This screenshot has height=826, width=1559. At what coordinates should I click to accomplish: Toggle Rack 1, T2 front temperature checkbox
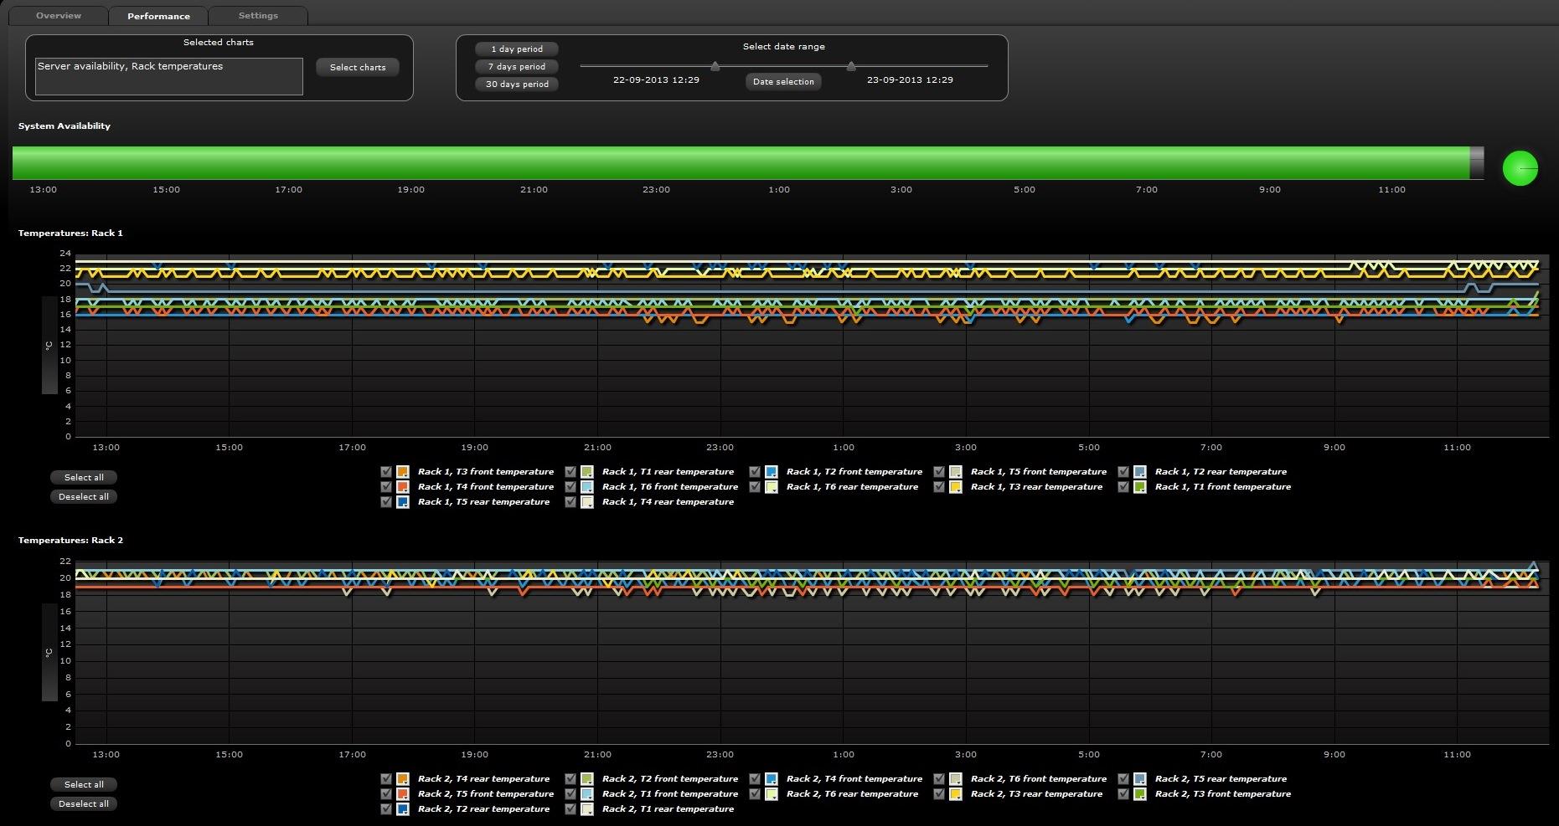pos(755,472)
